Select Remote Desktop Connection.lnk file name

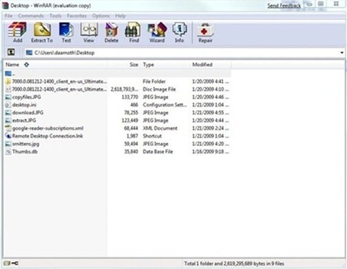click(48, 136)
